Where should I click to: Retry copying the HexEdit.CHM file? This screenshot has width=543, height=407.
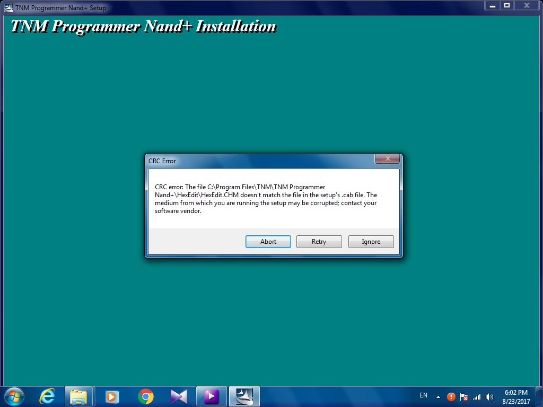click(x=319, y=242)
